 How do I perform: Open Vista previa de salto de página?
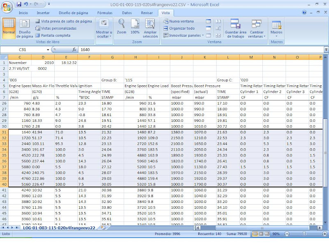[x=64, y=21]
